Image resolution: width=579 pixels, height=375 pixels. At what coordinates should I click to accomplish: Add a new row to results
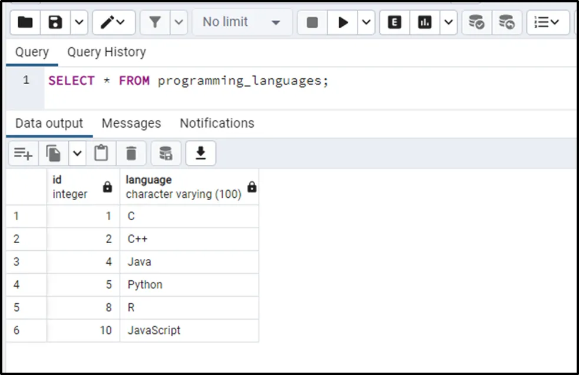coord(23,154)
